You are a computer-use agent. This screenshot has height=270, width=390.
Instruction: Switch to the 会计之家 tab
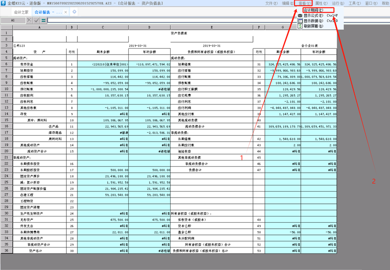(21, 12)
